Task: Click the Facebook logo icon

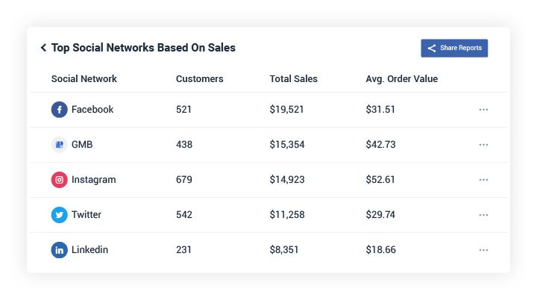Action: pos(59,110)
